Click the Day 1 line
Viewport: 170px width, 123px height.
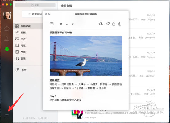(x=53, y=96)
